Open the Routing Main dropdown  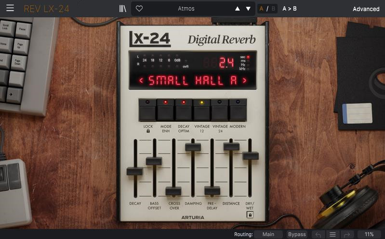click(x=268, y=234)
